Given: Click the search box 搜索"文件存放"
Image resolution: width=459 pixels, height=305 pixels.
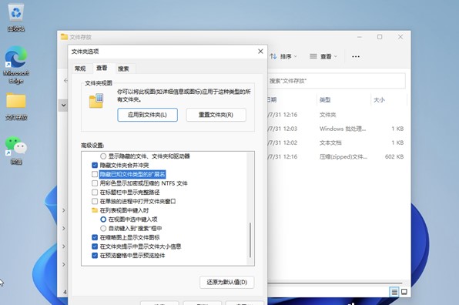Looking at the screenshot, I should point(336,81).
